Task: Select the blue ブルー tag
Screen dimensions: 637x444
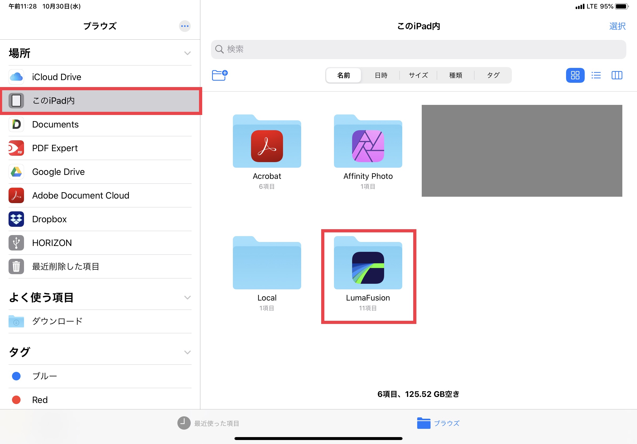Action: click(44, 376)
